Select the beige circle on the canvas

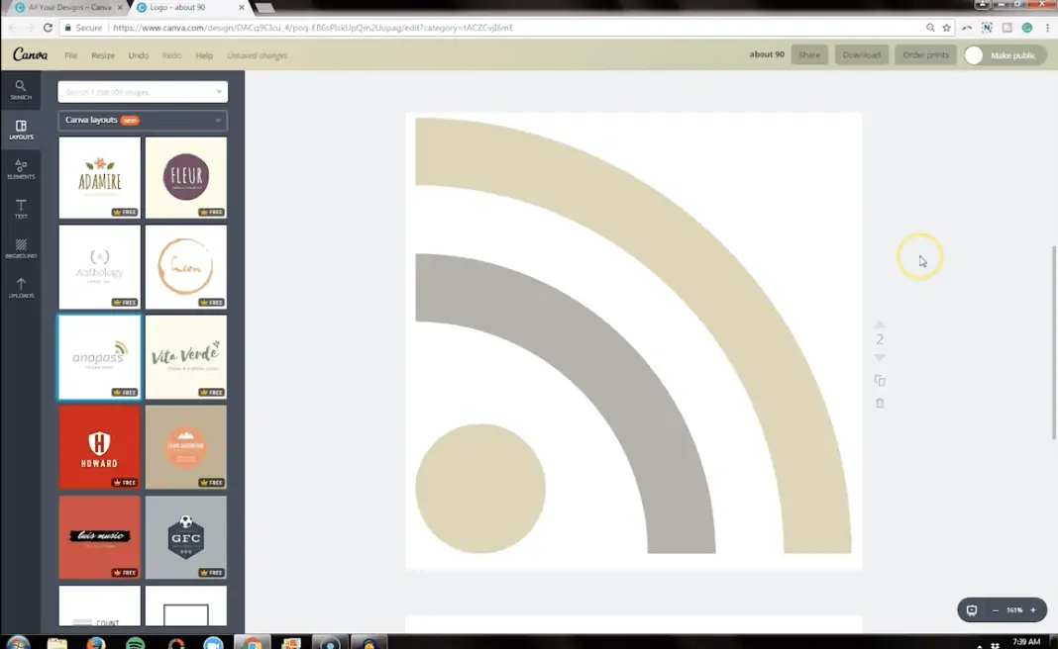pos(479,489)
